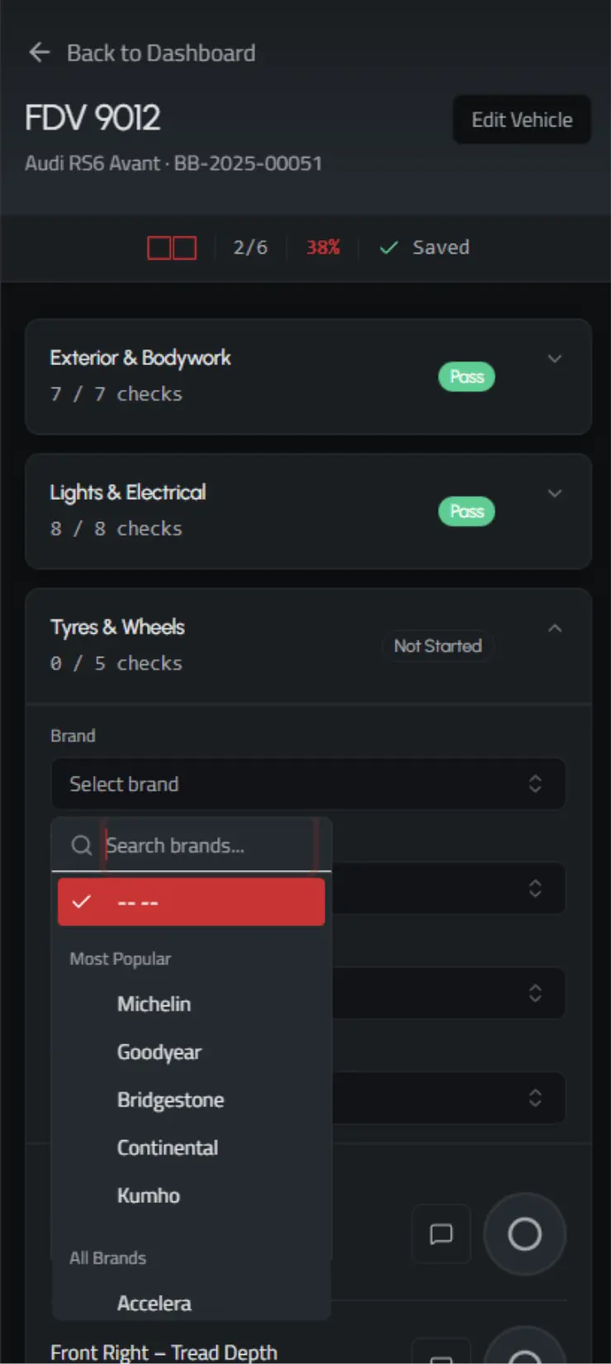Choose Accelera under All Brands
The image size is (611, 1364).
click(x=154, y=1303)
